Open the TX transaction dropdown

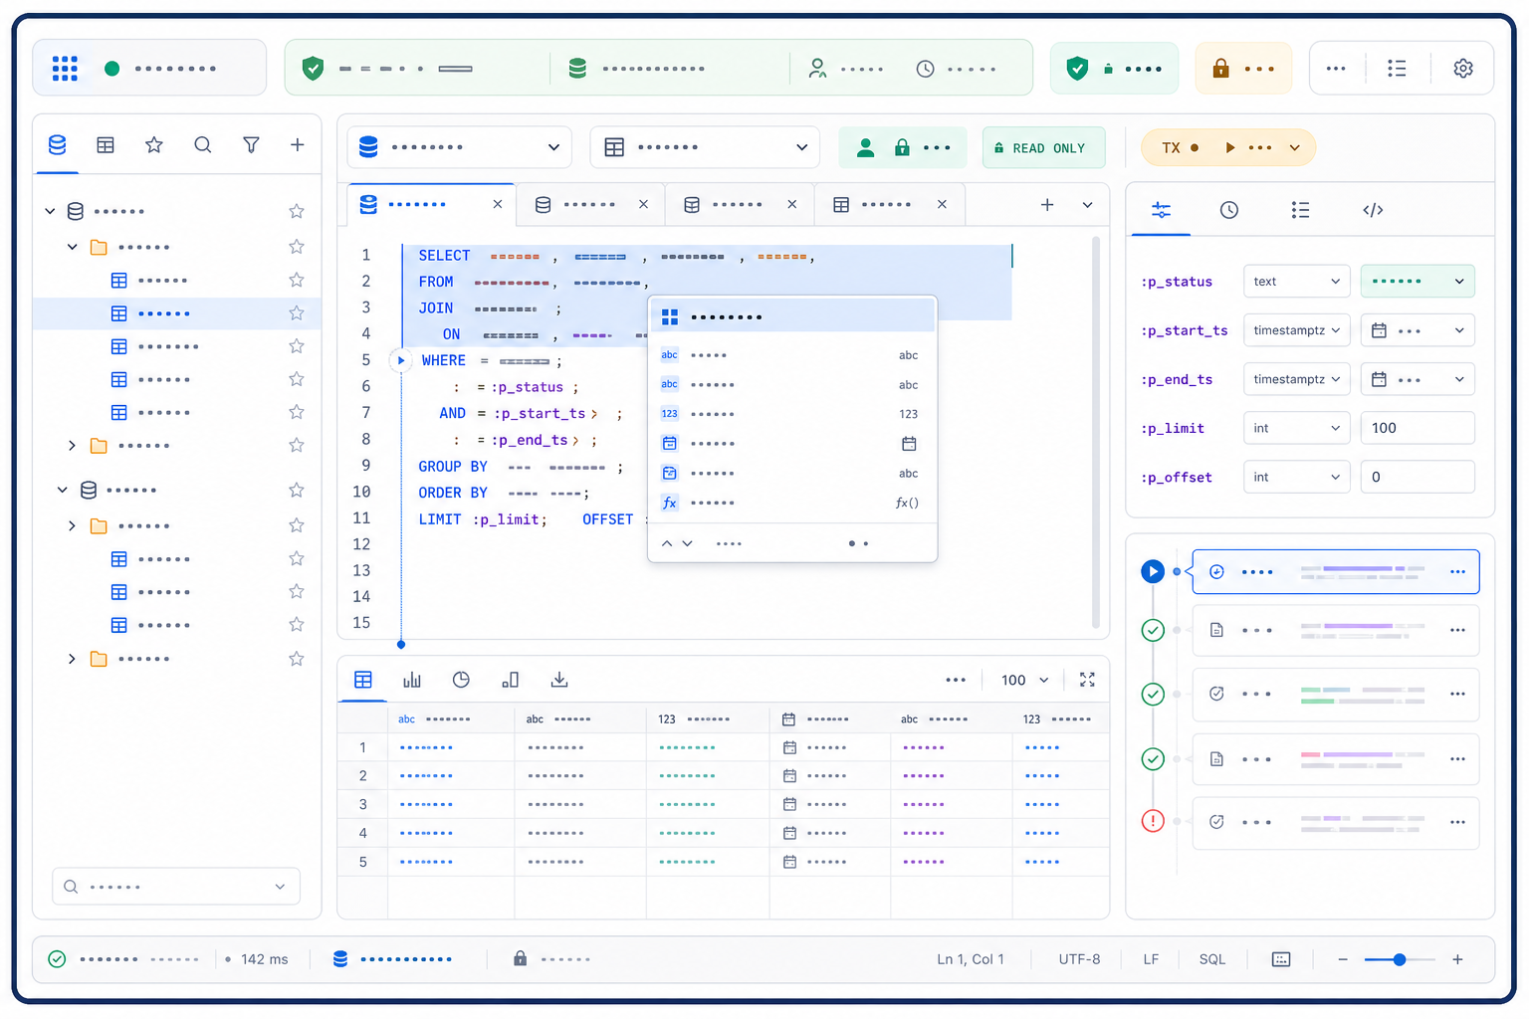(1228, 147)
